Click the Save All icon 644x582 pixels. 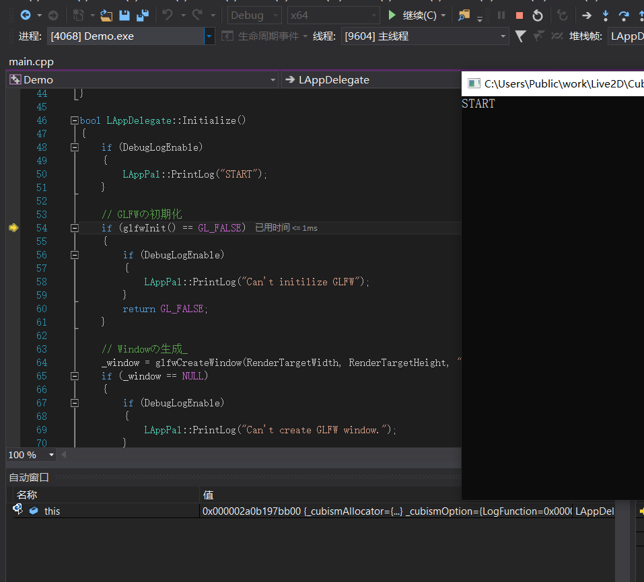click(x=143, y=15)
